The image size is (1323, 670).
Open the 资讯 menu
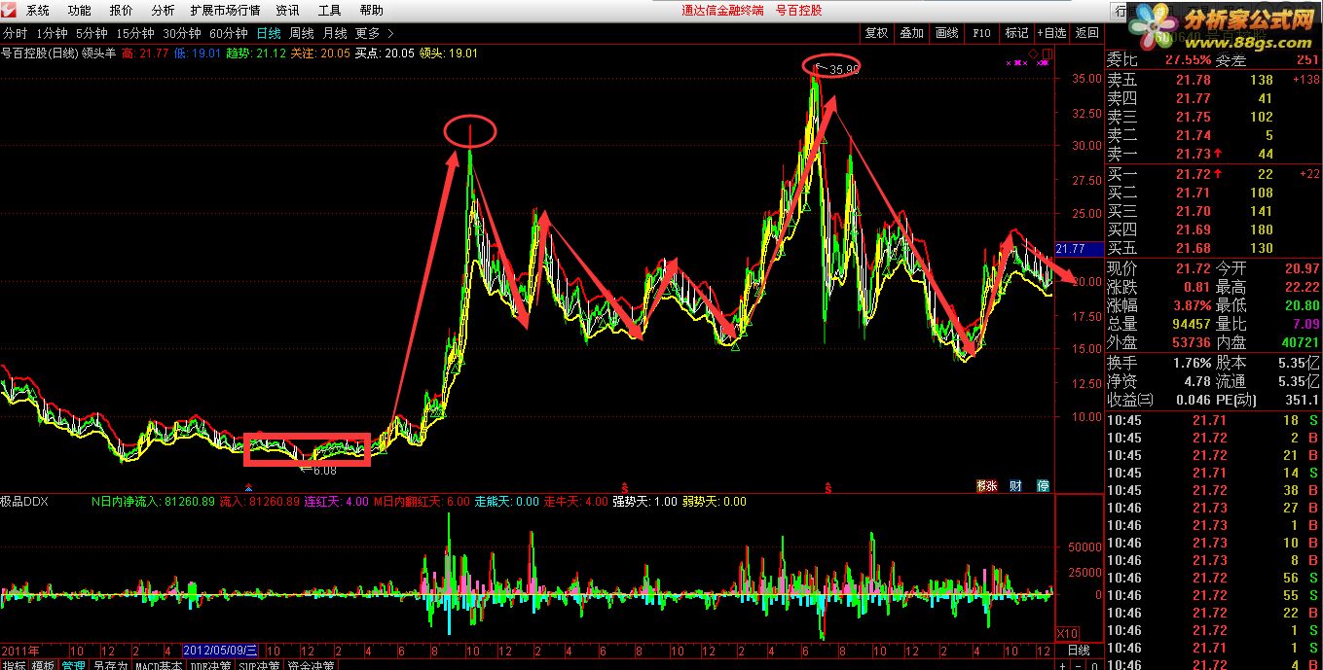(x=287, y=11)
